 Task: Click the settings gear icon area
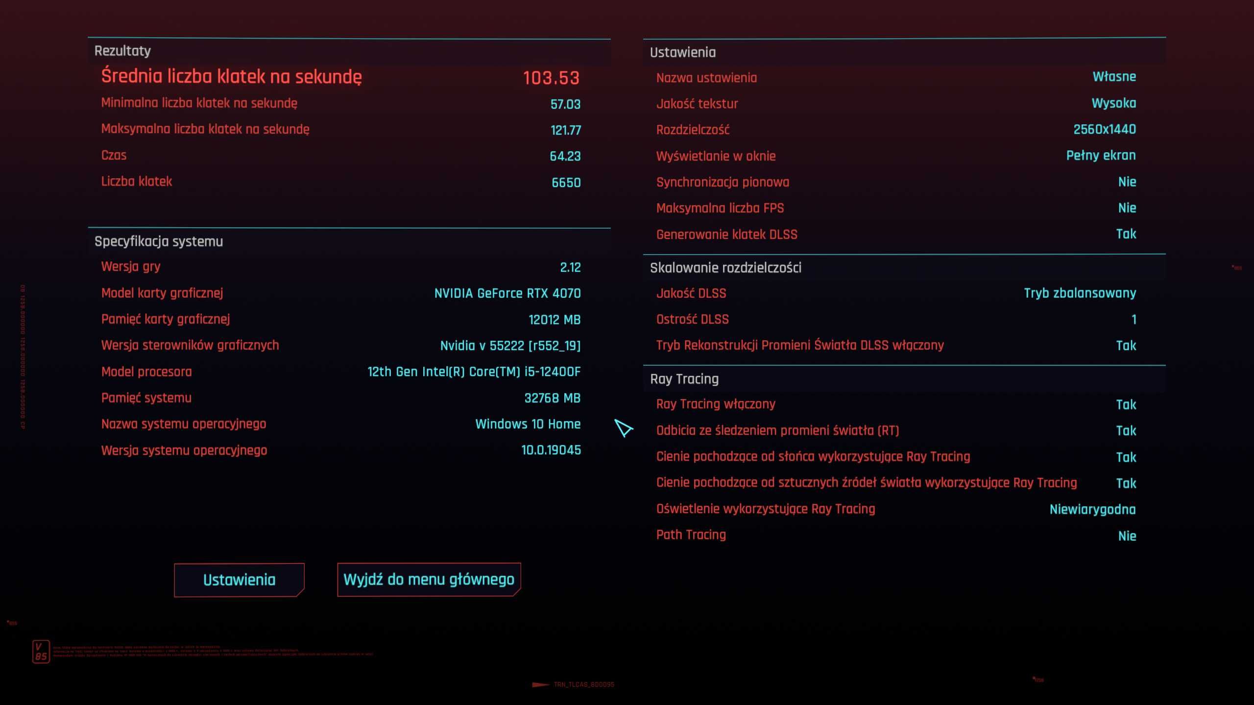pos(240,579)
